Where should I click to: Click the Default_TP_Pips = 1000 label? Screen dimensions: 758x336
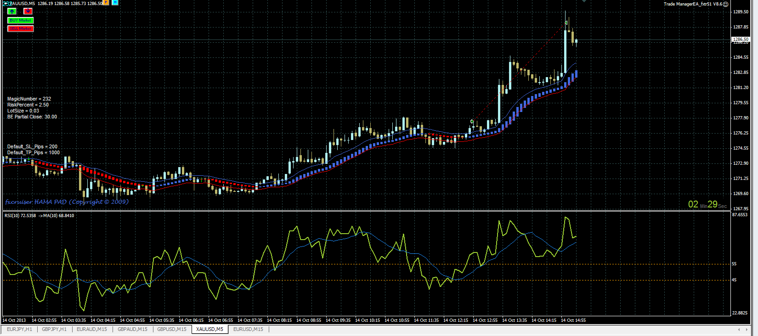(x=33, y=152)
